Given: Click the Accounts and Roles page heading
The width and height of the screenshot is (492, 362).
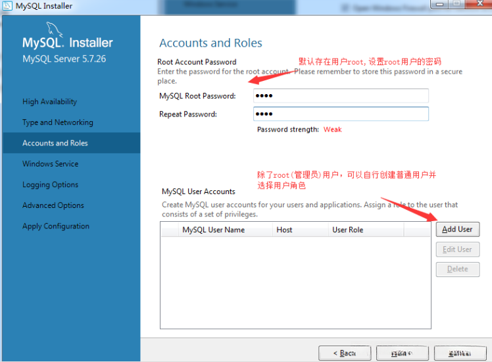Looking at the screenshot, I should [210, 43].
